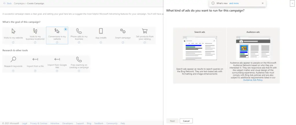Viewport: 296px width, 125px height.
Task: Open help tooltip under Visits to business location
Action: pyautogui.click(x=35, y=42)
